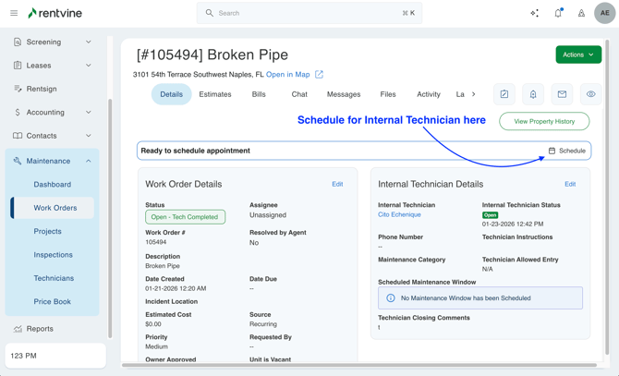
Task: Show more tabs with right chevron
Action: [474, 94]
